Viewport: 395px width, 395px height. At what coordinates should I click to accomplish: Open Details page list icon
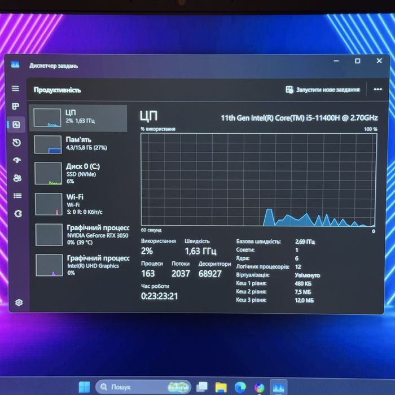pos(17,196)
